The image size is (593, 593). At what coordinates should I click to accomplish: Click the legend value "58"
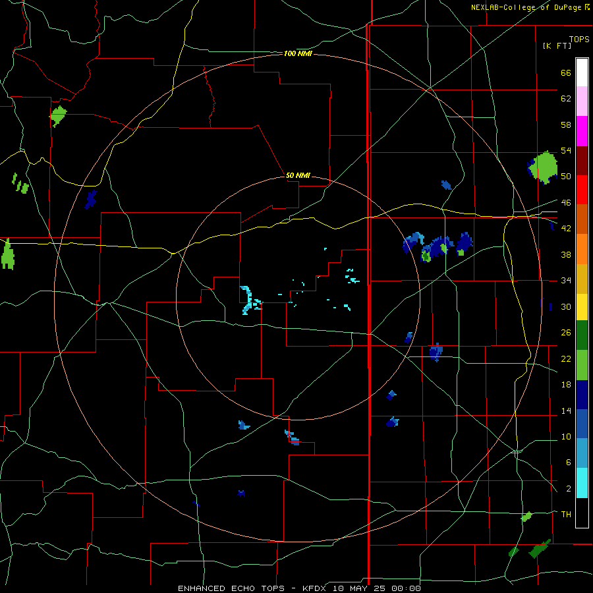click(x=566, y=125)
